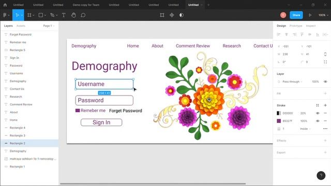Image resolution: width=331 pixels, height=186 pixels.
Task: Open the help question mark button
Action: tap(321, 176)
